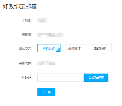Click the 验证码 field label
The image size is (122, 106).
(27, 78)
